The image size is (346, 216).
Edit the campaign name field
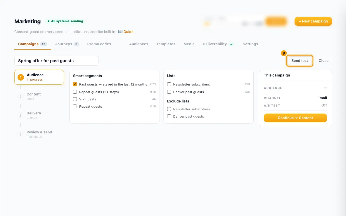[x=56, y=61]
